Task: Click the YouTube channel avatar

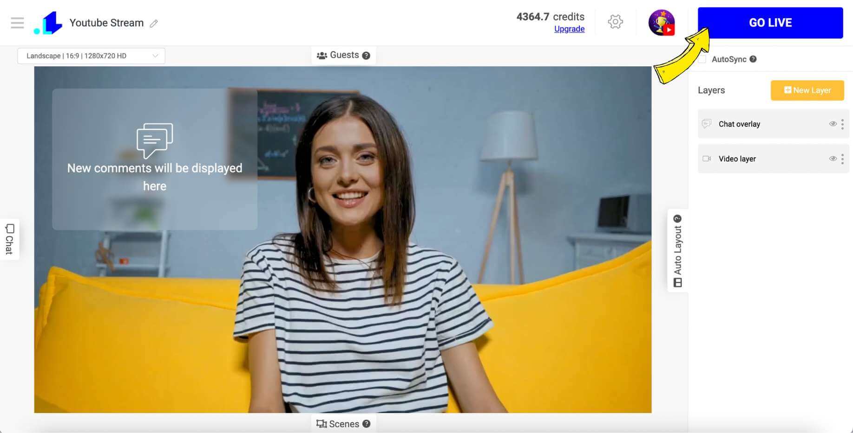Action: (x=661, y=23)
